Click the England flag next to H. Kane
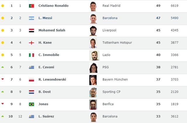 click(32, 43)
